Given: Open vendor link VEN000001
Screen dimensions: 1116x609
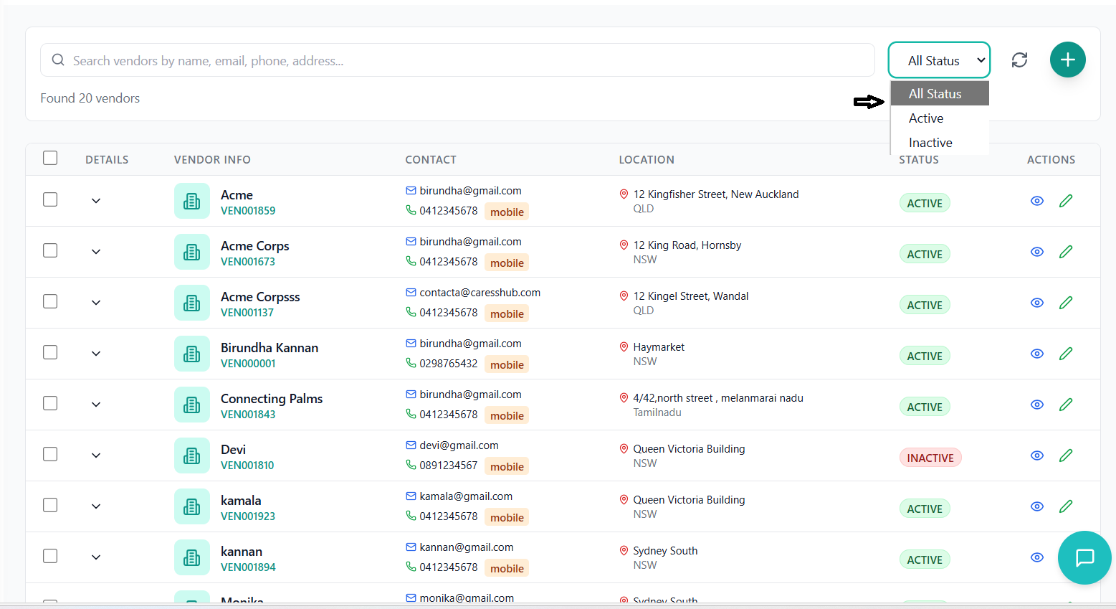Looking at the screenshot, I should 248,363.
